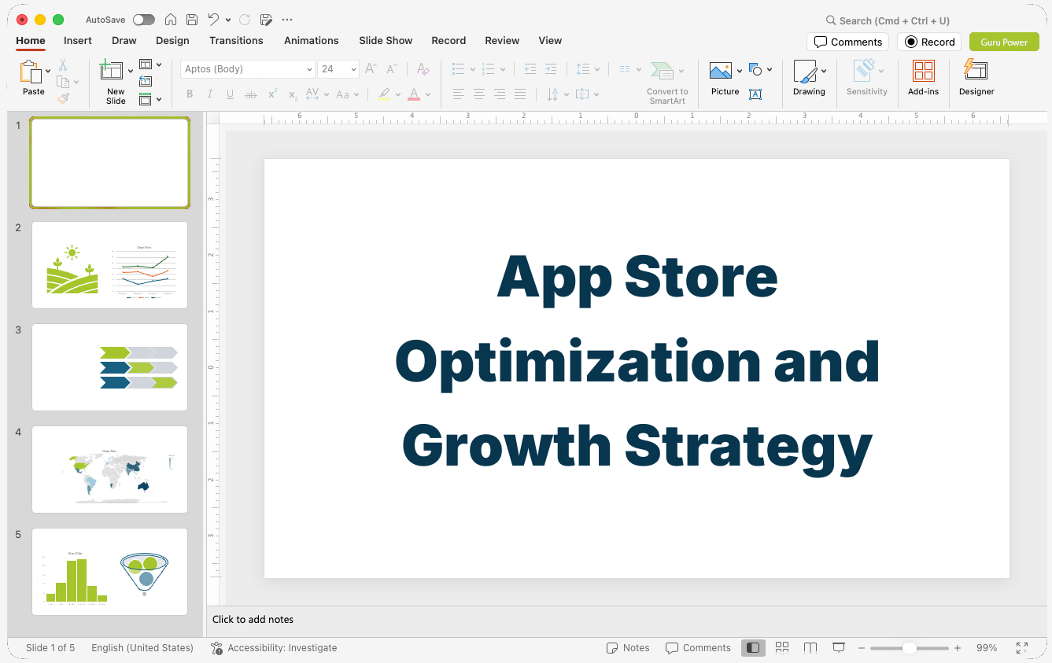Click the Home house icon in title bar
Image resolution: width=1052 pixels, height=663 pixels.
coord(171,20)
